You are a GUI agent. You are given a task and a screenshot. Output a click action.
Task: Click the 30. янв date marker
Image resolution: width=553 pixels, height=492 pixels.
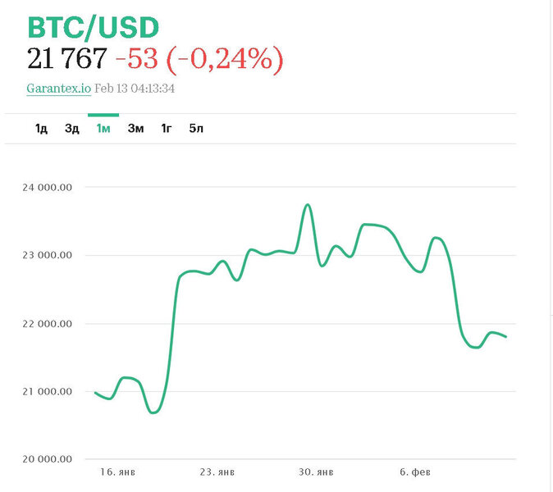(315, 472)
